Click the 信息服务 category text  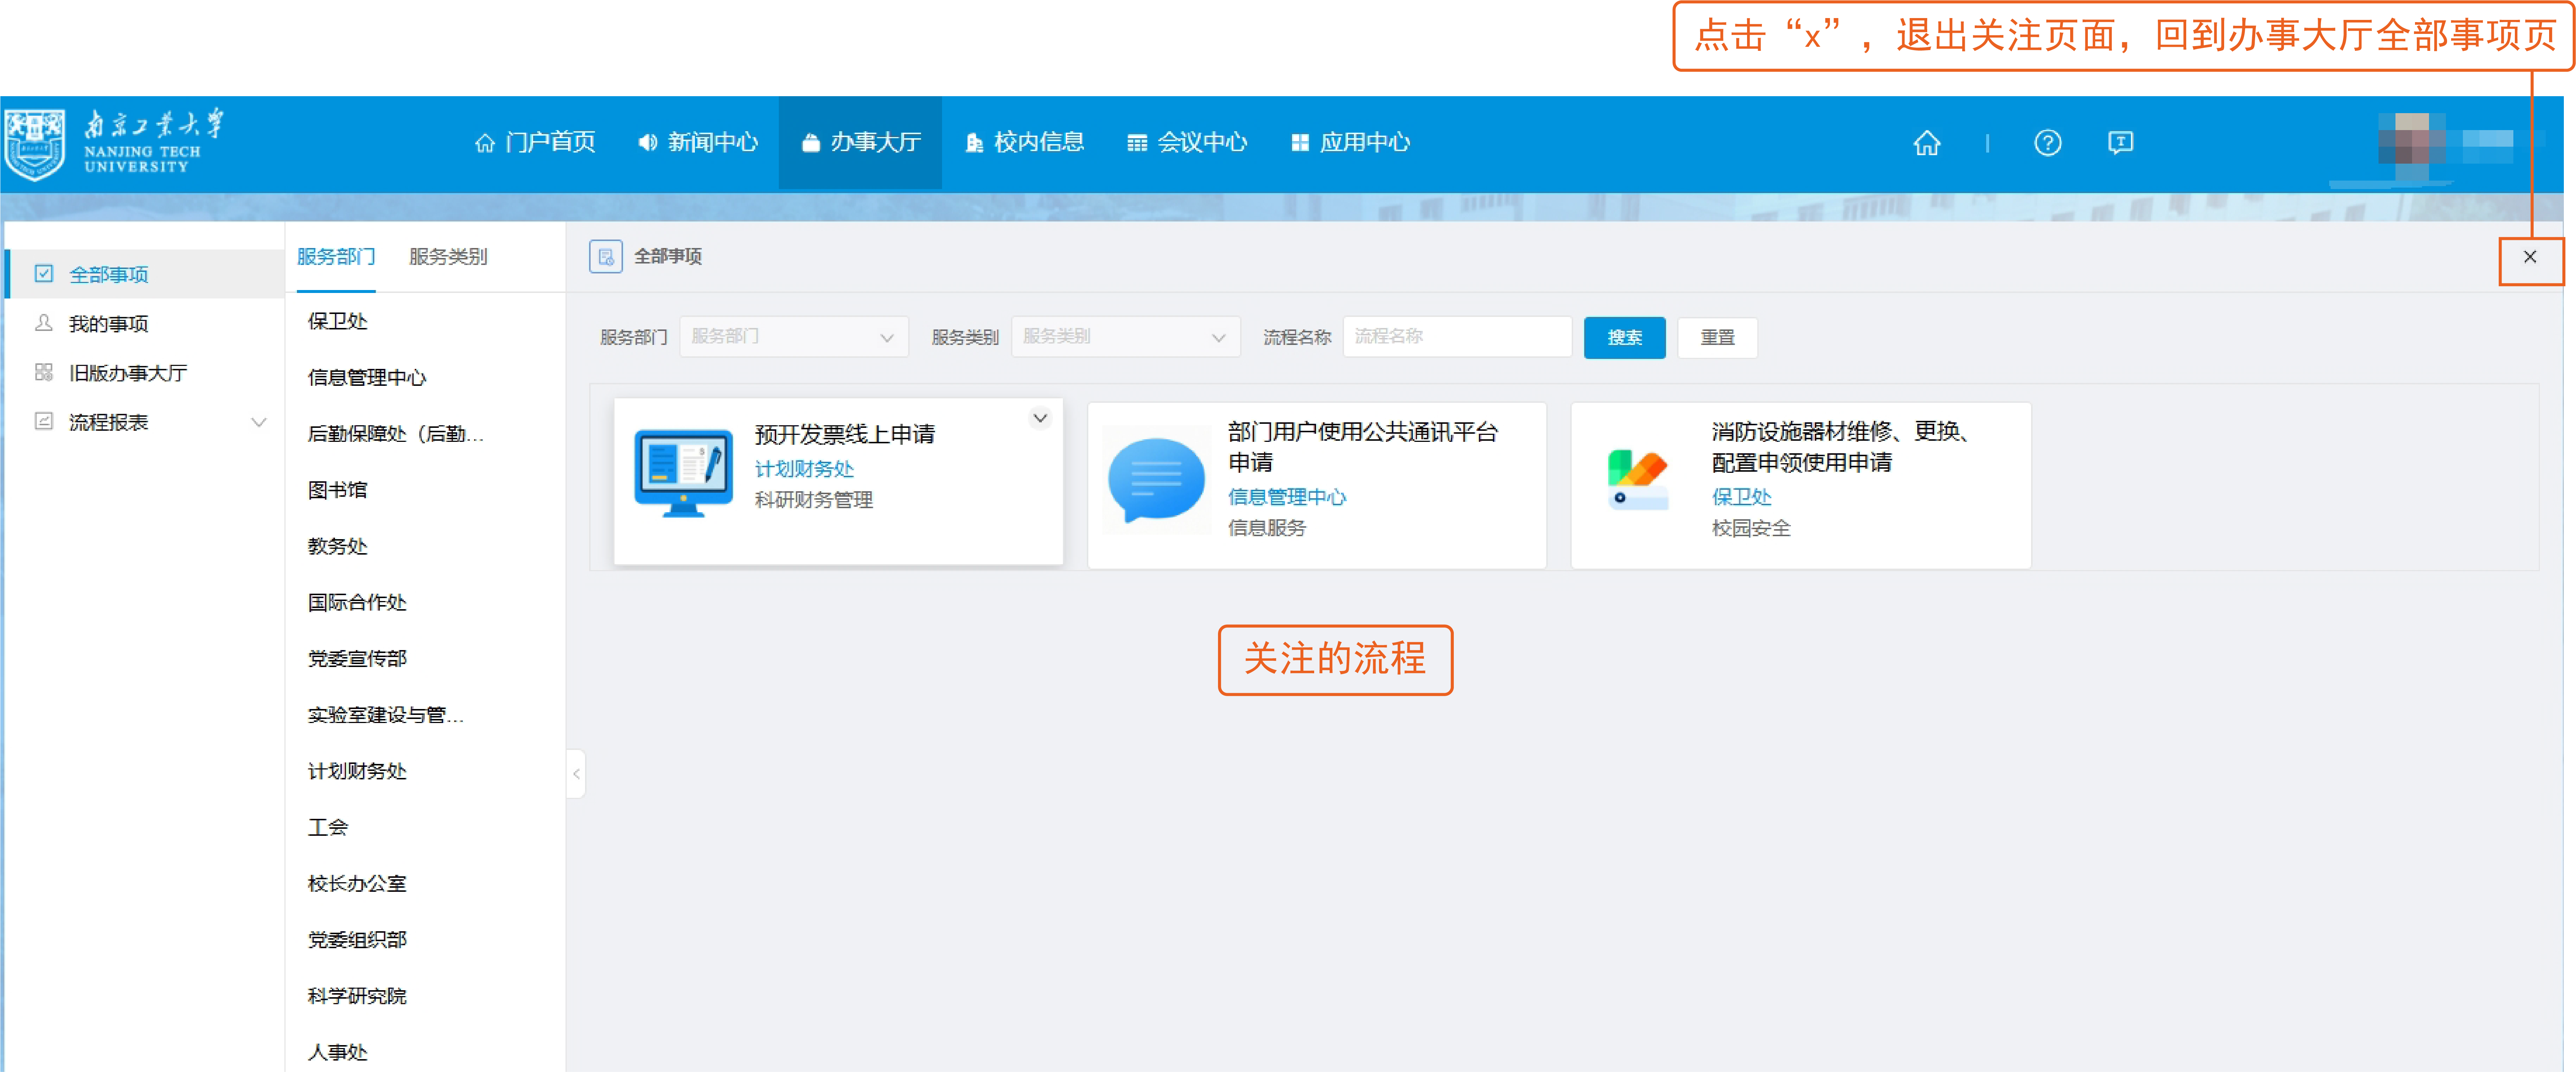tap(1267, 528)
